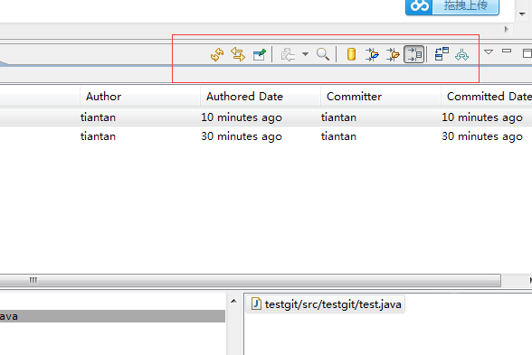Viewport: 532px width, 355px height.
Task: Toggle Link with Editor and Selection
Action: click(238, 54)
